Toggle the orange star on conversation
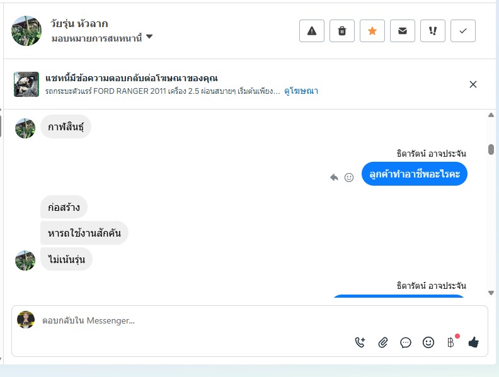This screenshot has height=377, width=499. tap(372, 31)
